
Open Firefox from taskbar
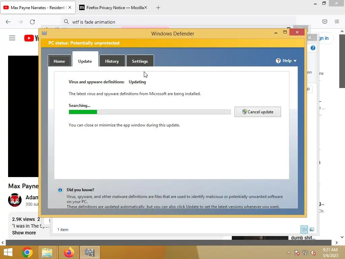tap(69, 252)
